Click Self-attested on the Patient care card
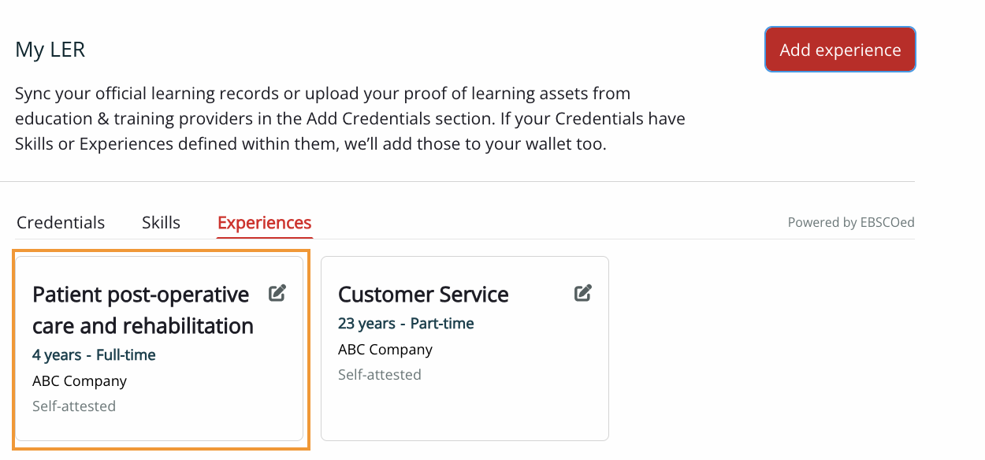 click(74, 406)
